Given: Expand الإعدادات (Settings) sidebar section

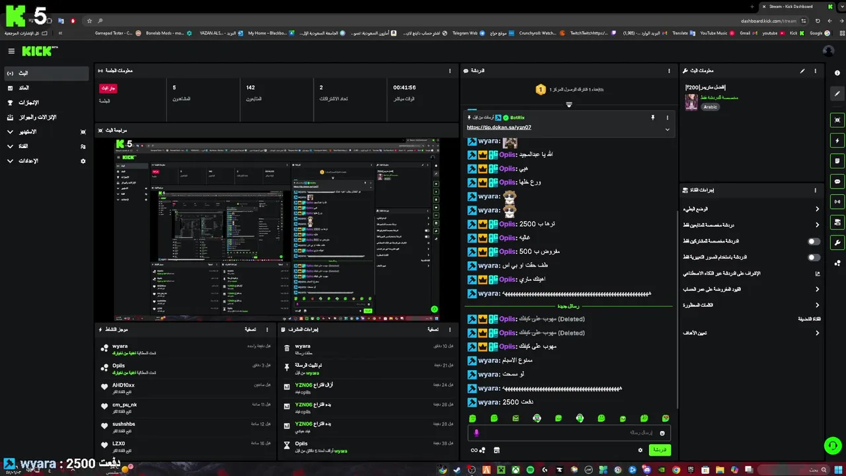Looking at the screenshot, I should (46, 161).
